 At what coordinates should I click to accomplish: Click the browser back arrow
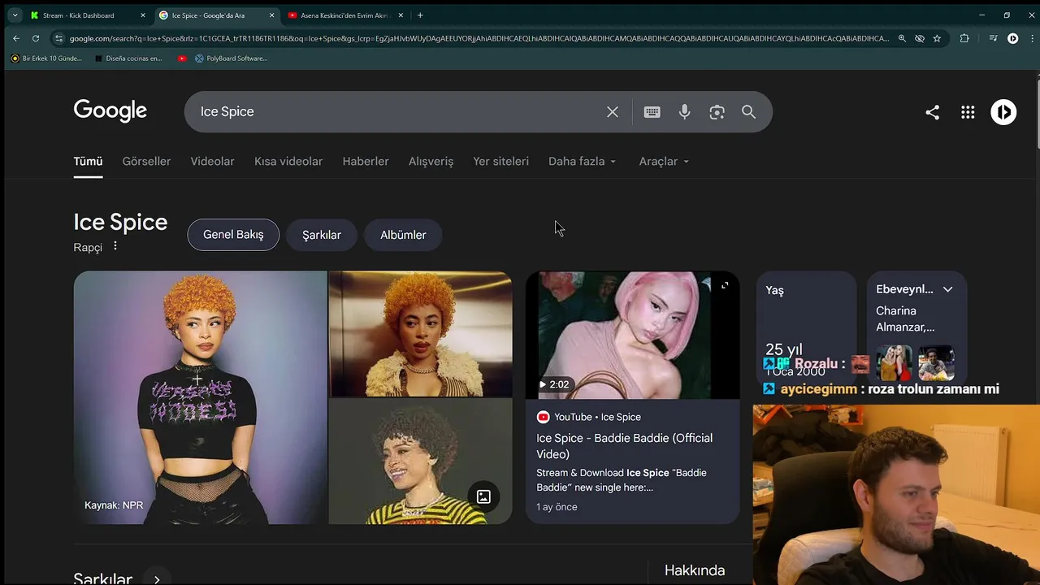(x=15, y=38)
